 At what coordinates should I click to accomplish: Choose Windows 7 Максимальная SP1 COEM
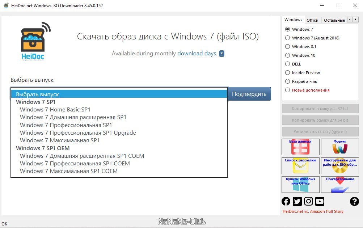119,171
